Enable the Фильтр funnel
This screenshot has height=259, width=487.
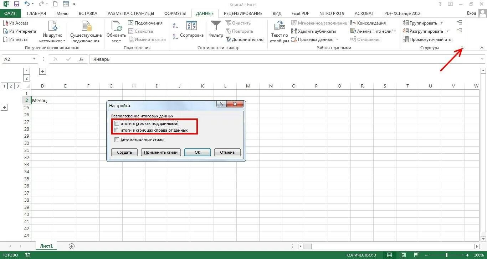tap(216, 29)
